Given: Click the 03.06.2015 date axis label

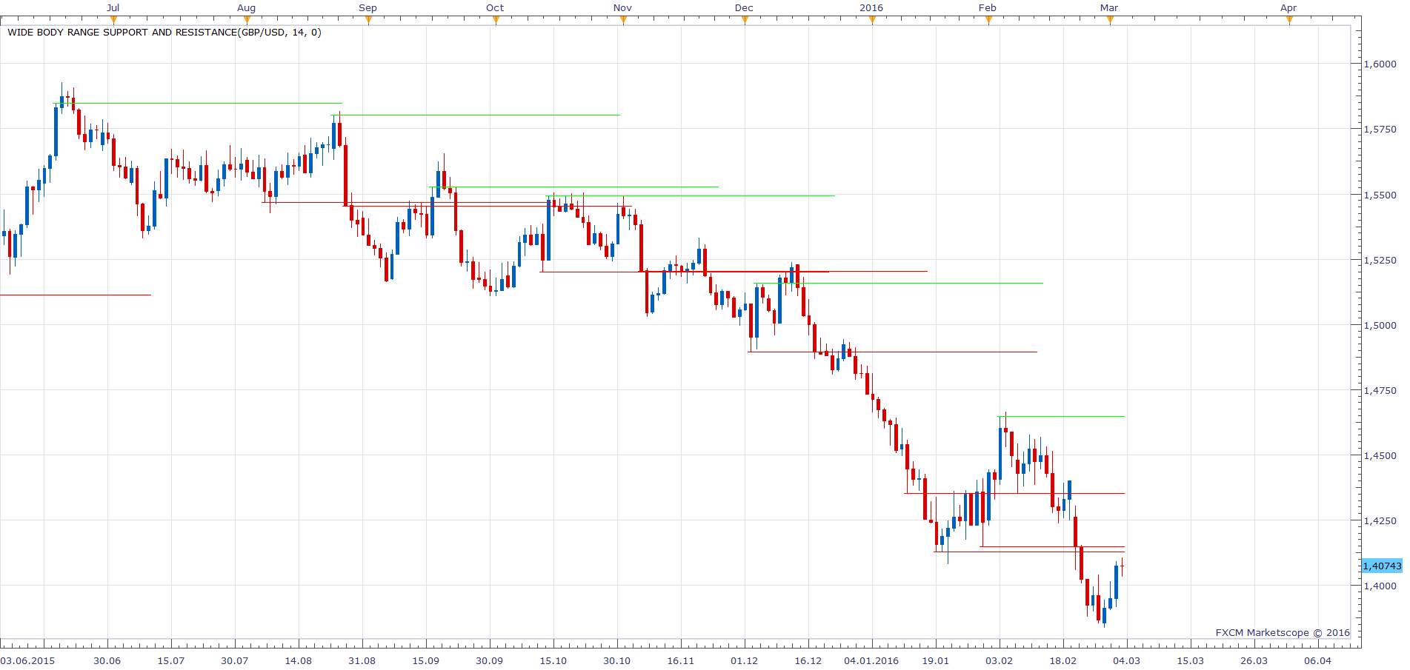Looking at the screenshot, I should click(28, 660).
